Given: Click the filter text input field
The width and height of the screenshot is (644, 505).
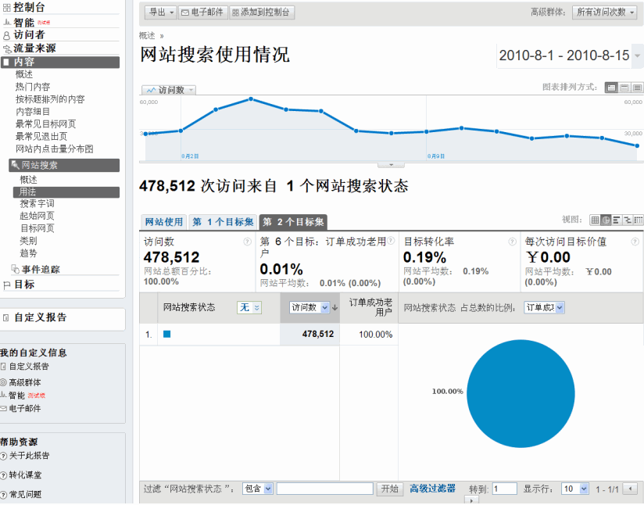Looking at the screenshot, I should coord(324,489).
